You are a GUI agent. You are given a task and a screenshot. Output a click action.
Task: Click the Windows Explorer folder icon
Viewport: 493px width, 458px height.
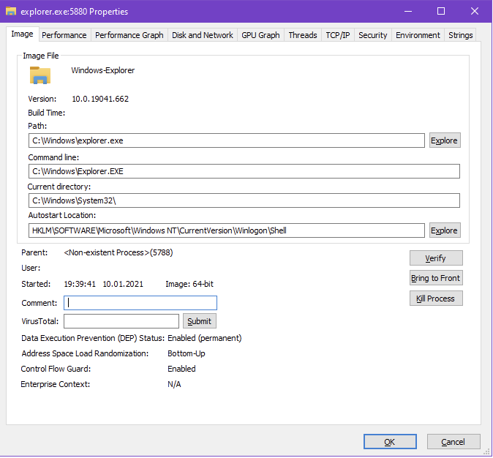coord(40,75)
